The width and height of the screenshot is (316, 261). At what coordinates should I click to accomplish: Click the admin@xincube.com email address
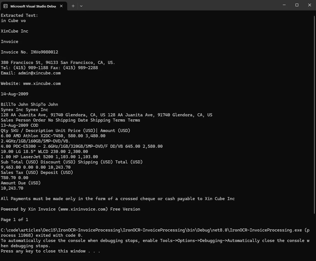39,73
